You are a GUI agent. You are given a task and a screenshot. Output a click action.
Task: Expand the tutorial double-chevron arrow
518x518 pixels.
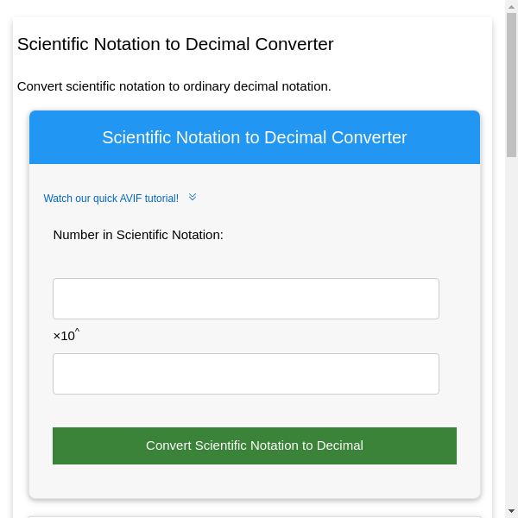[193, 198]
